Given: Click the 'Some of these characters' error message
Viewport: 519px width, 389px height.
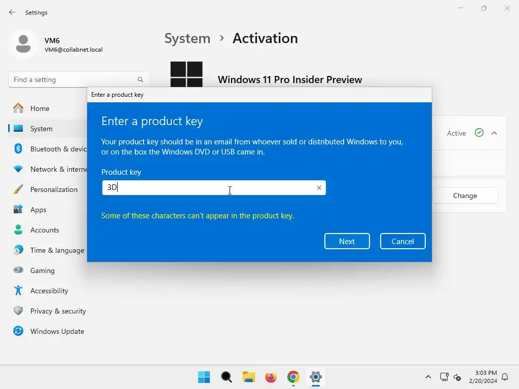Looking at the screenshot, I should [x=198, y=216].
